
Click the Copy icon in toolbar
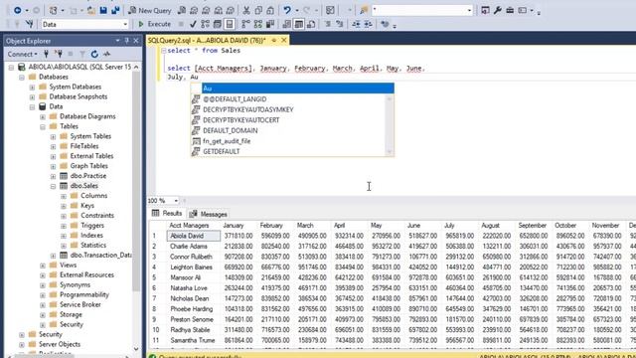point(258,10)
